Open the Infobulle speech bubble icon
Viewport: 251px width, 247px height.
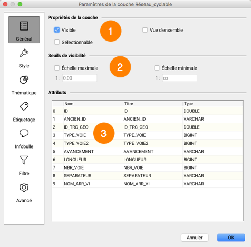pos(24,133)
